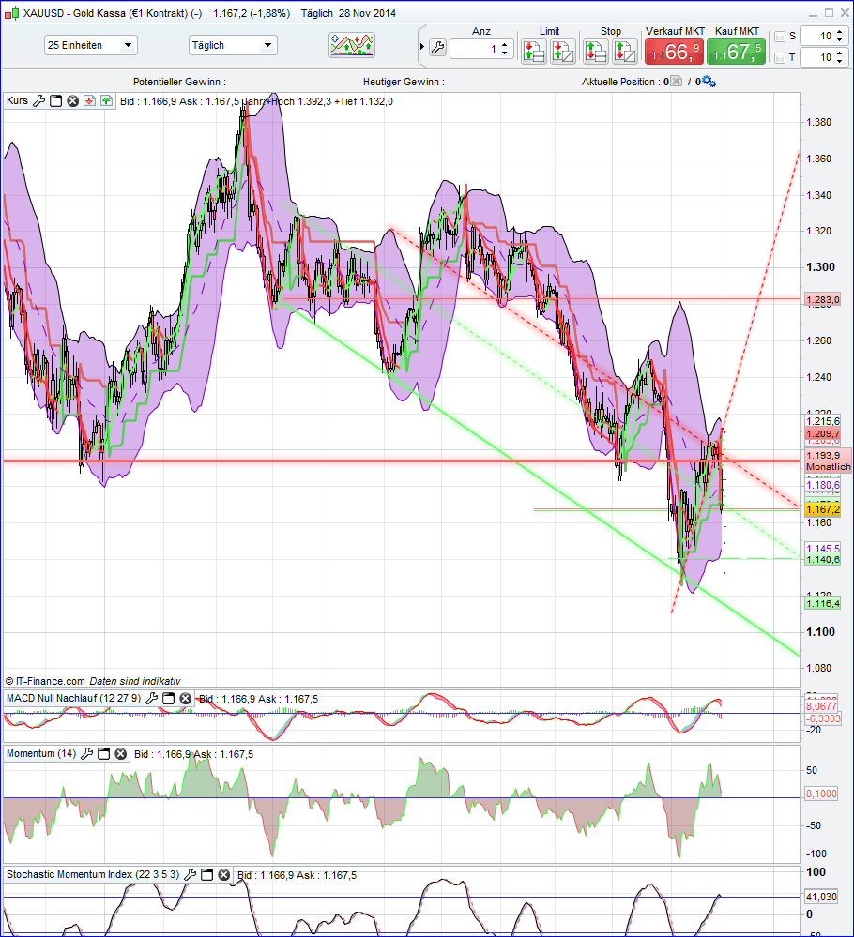Enable the T checkbox below the S checkbox
Viewport: 854px width, 937px height.
pos(779,57)
